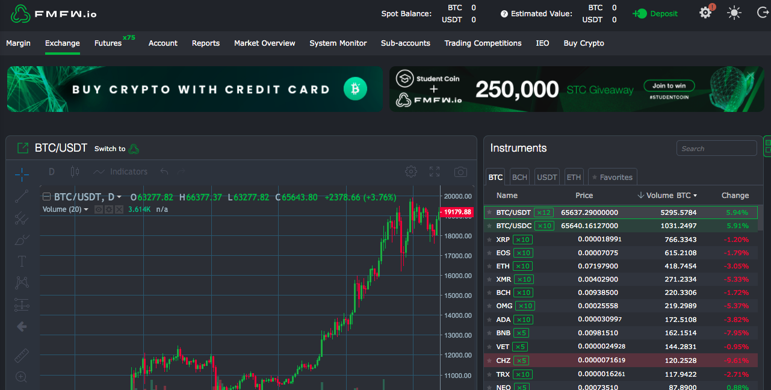Screen dimensions: 771x390
Task: Select the prediction and measurement tool
Action: point(22,305)
